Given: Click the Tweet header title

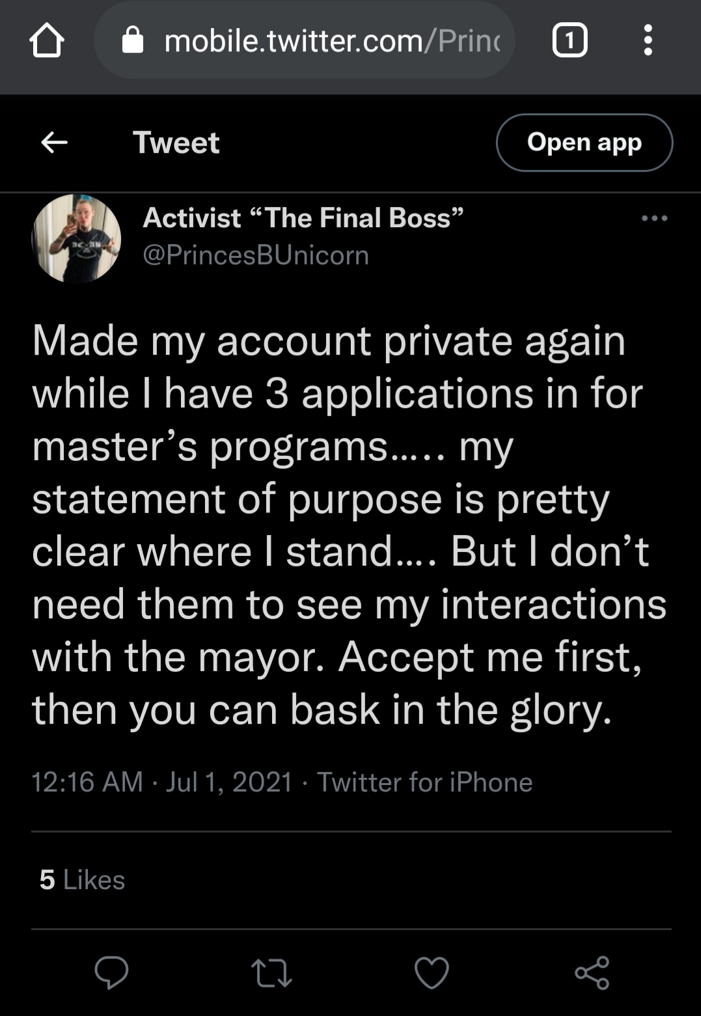Looking at the screenshot, I should [x=176, y=143].
